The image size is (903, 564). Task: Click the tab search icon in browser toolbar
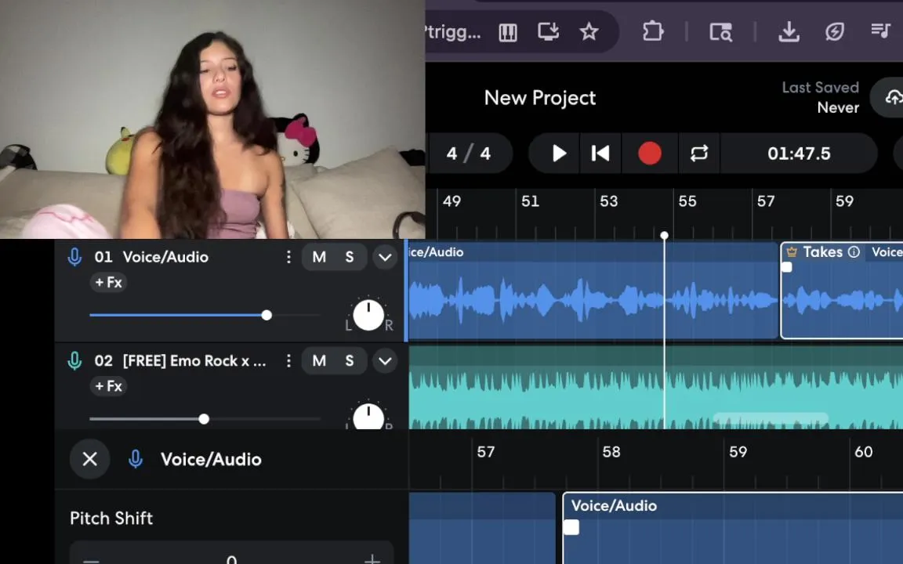(720, 32)
